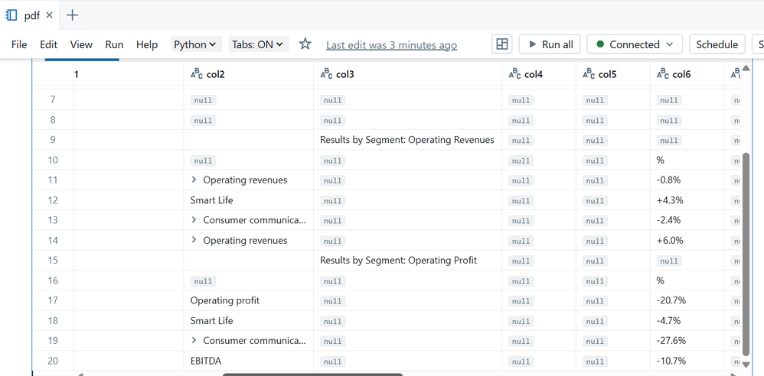The height and width of the screenshot is (376, 764).
Task: Open the Run menu
Action: [114, 44]
